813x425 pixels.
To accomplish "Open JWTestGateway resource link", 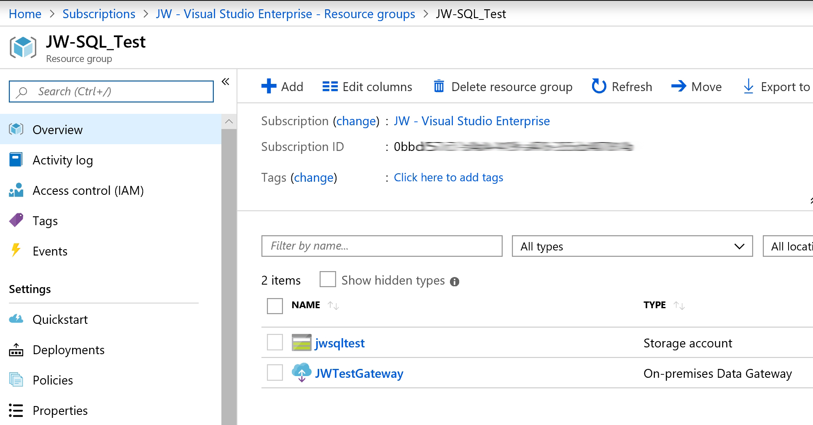I will (359, 374).
